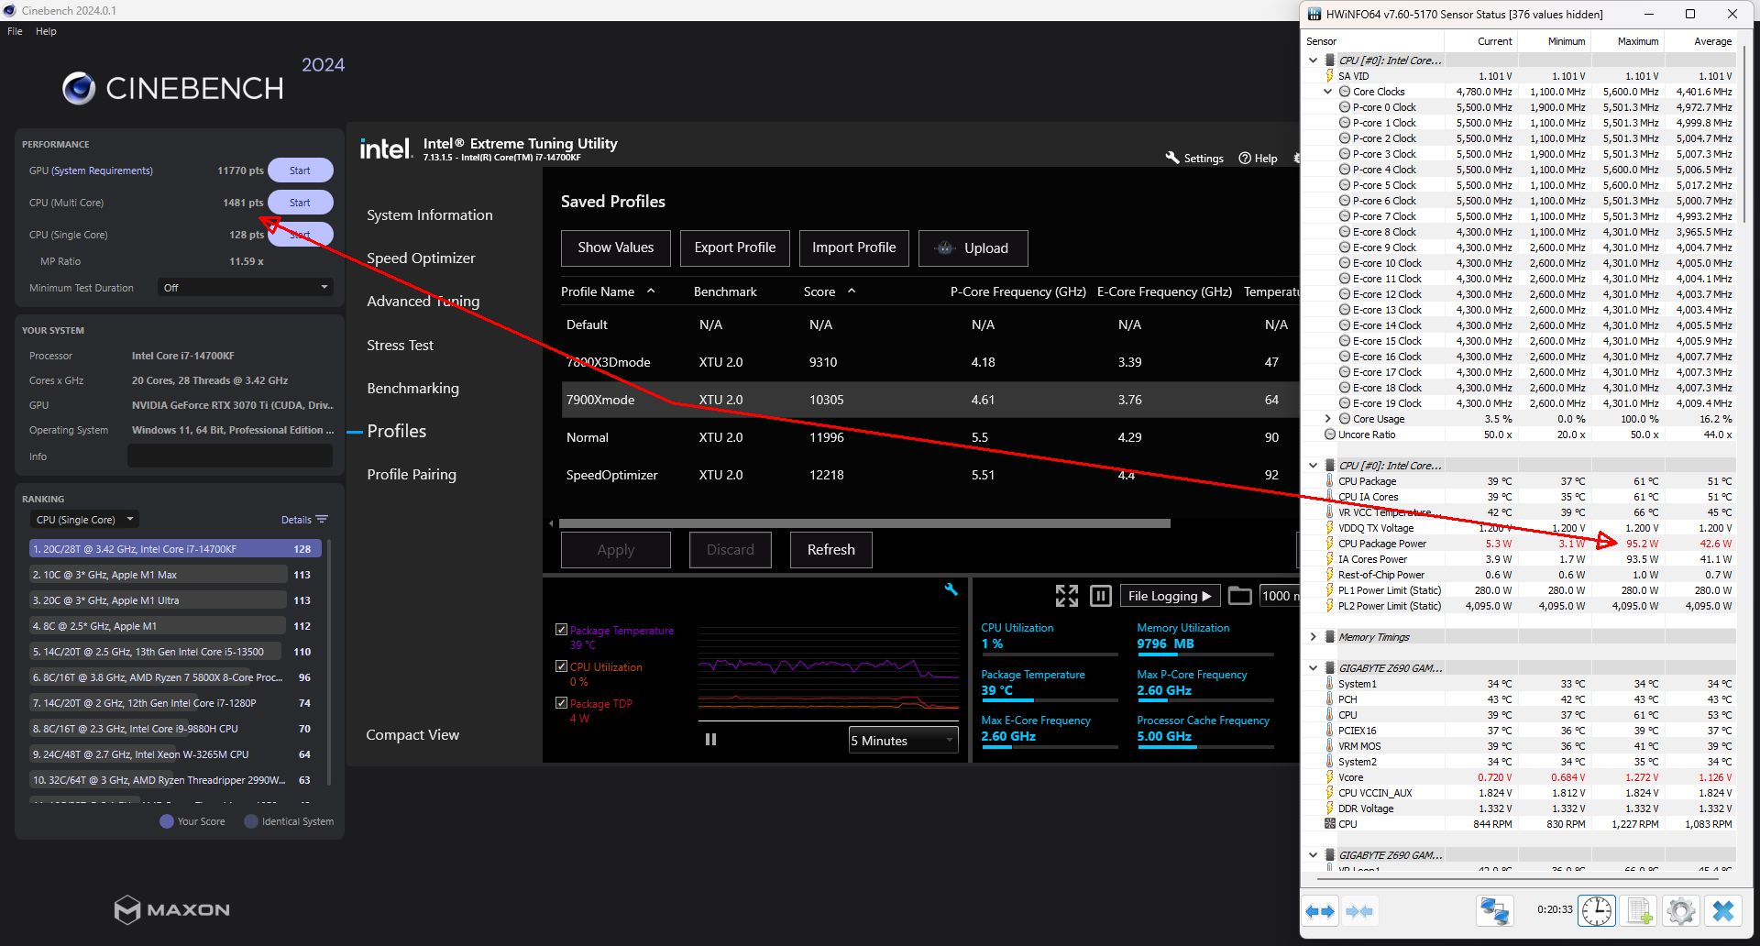
Task: Click the SA VID lightning bolt icon
Action: 1329,76
